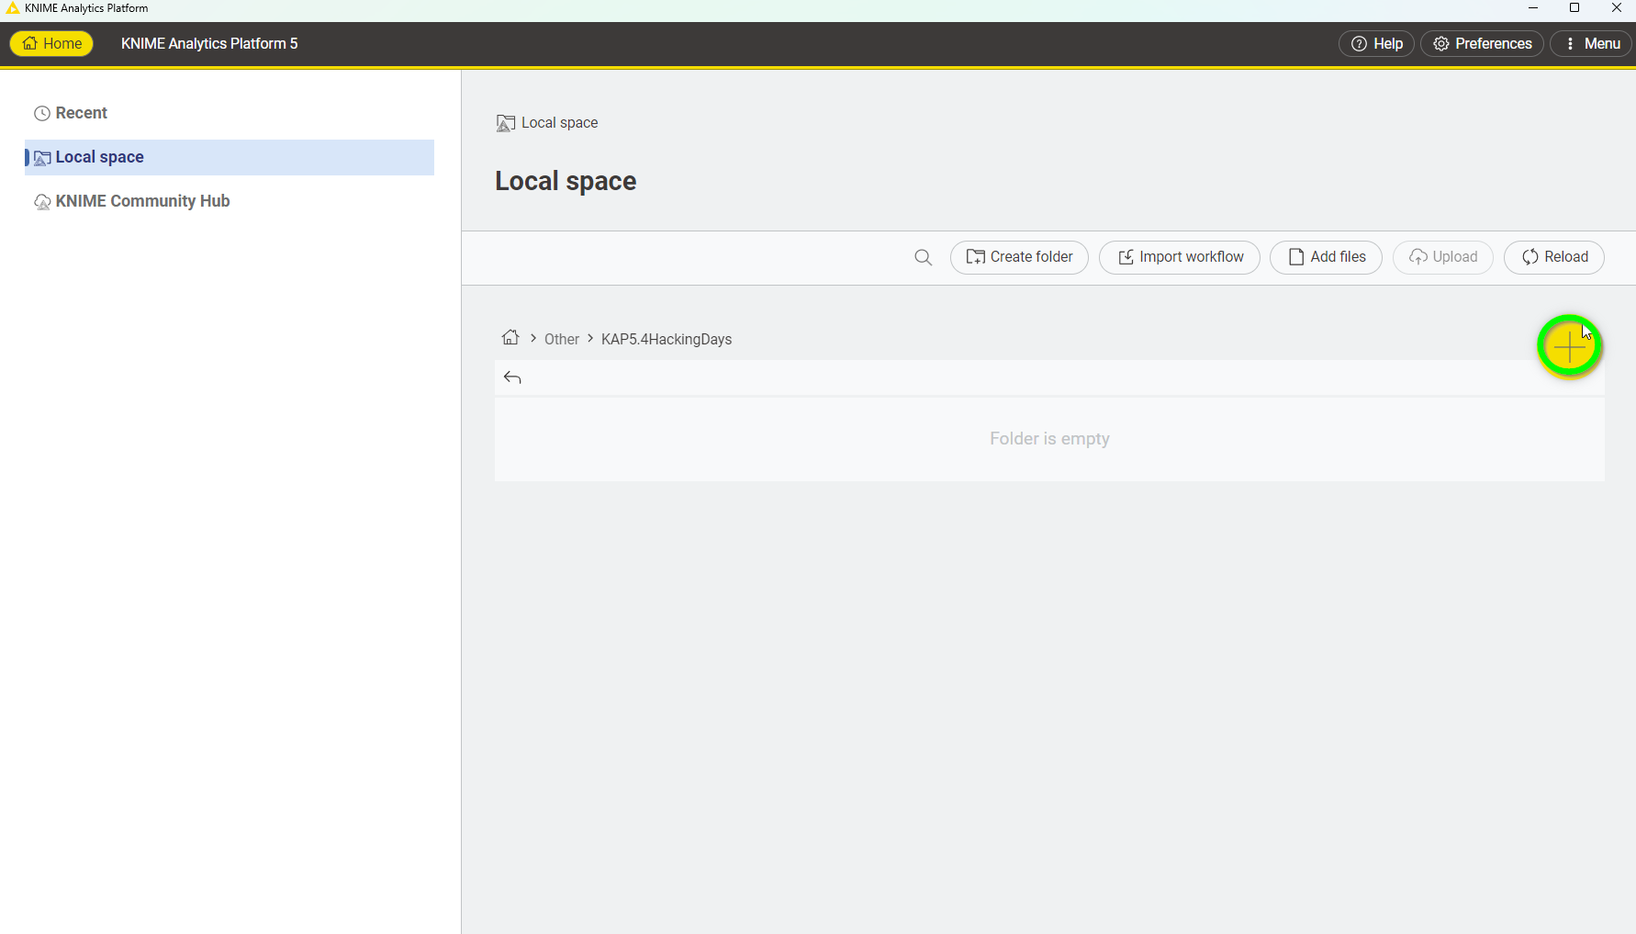Open Preferences

pos(1482,44)
